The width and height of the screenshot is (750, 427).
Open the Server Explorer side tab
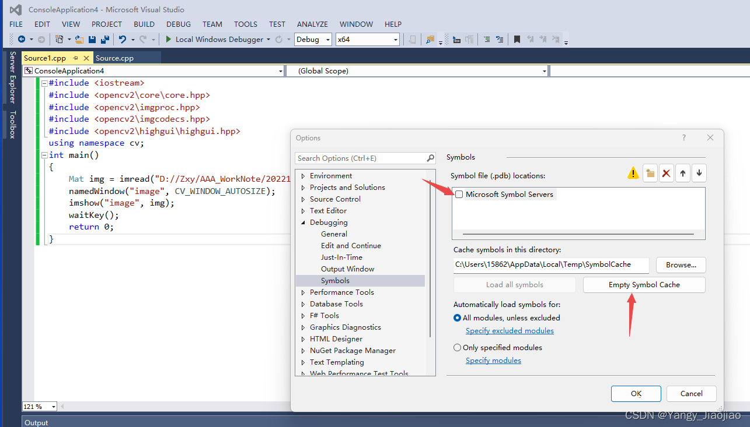point(13,77)
